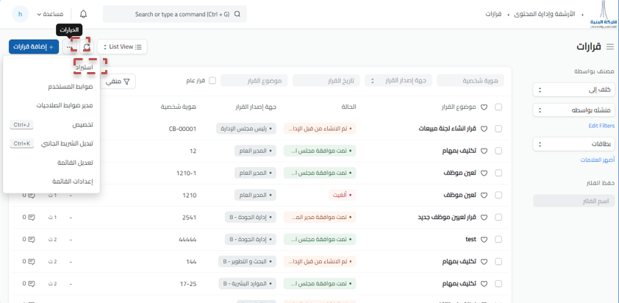Image resolution: width=619 pixels, height=303 pixels.
Task: Choose استيراد from options menu
Action: (51, 67)
